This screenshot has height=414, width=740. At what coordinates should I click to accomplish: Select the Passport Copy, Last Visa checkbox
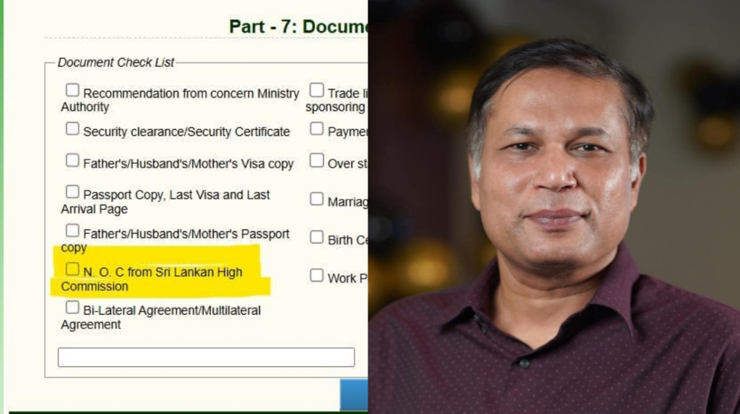tap(73, 193)
